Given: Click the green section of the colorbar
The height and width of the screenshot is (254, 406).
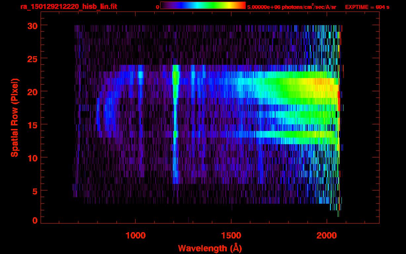Looking at the screenshot, I should (x=212, y=6).
